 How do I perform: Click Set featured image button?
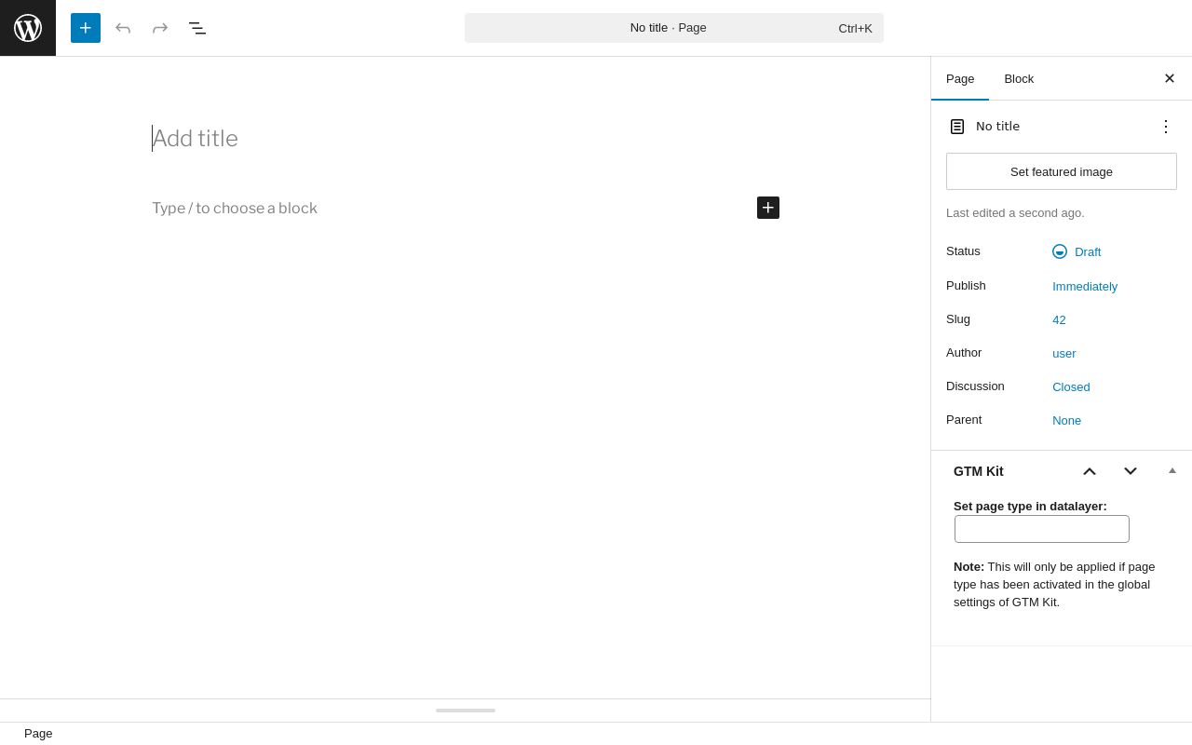(1062, 171)
